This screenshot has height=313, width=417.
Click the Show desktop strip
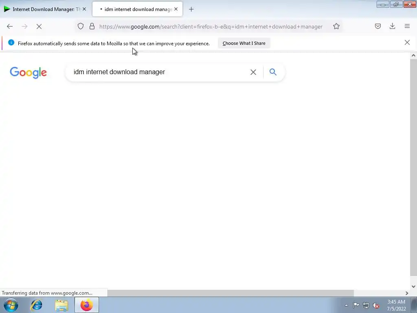click(414, 305)
